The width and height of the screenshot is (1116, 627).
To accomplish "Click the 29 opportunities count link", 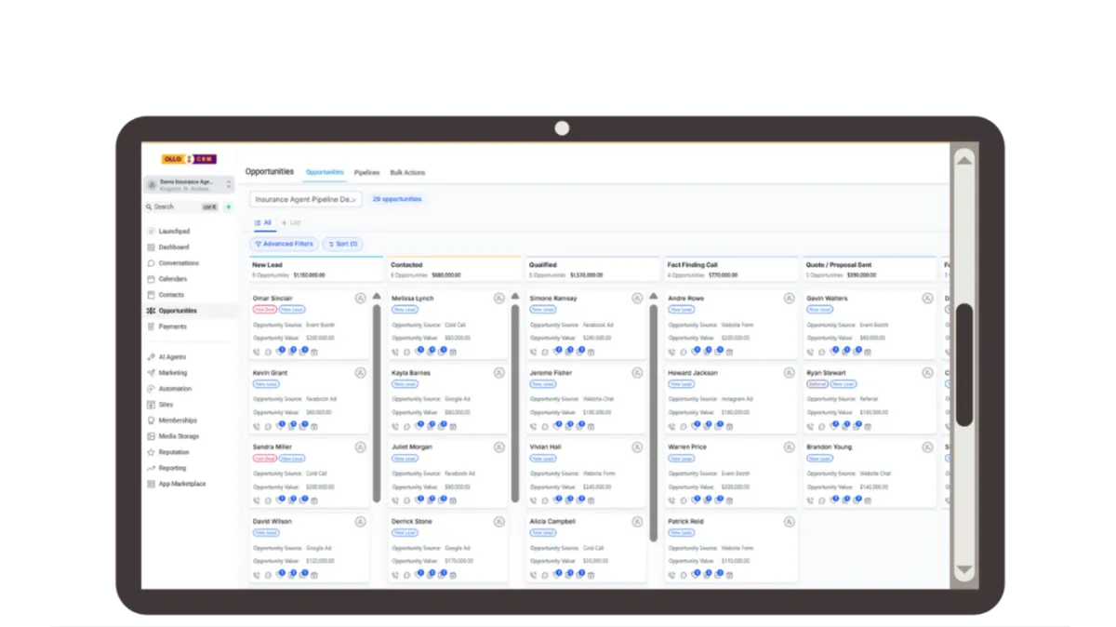I will click(x=397, y=199).
